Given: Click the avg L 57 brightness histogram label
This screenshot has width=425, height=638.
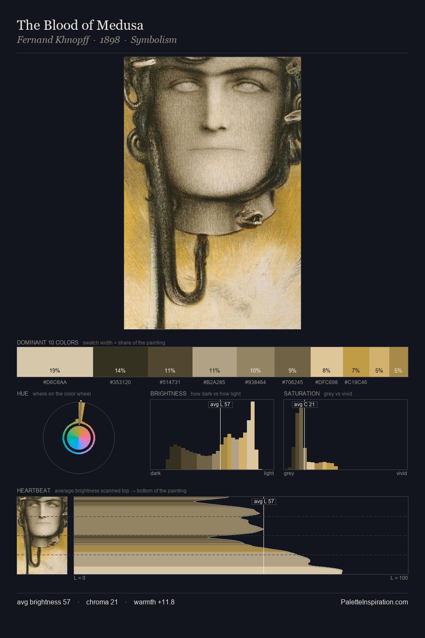Looking at the screenshot, I should click(x=220, y=404).
